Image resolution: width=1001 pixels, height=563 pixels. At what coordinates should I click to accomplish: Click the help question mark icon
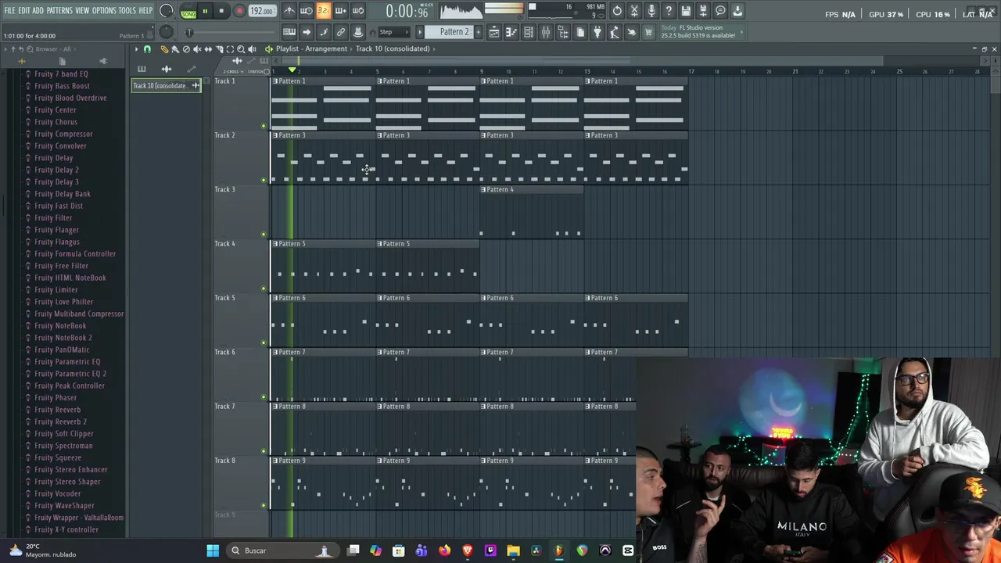point(669,11)
